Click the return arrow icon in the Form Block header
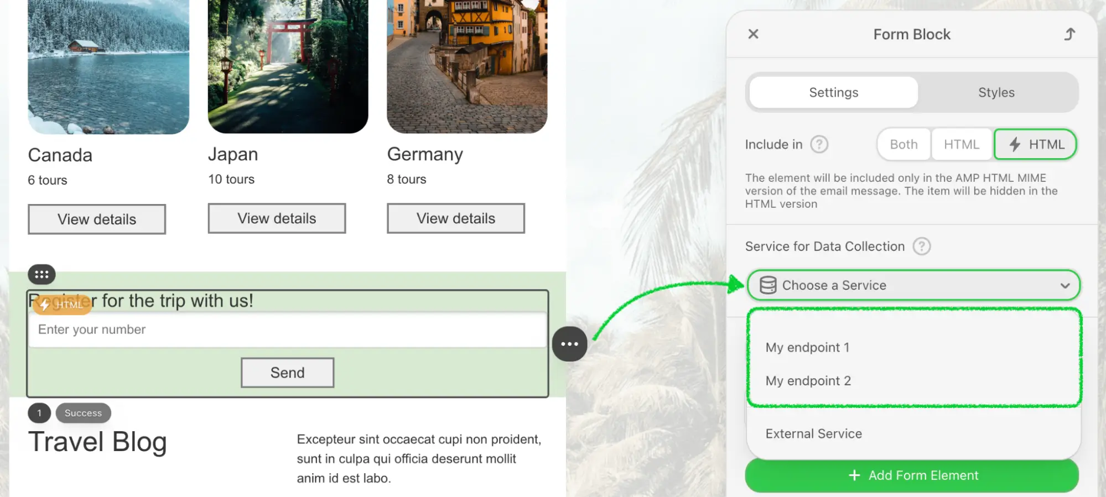This screenshot has width=1106, height=497. (x=1069, y=34)
